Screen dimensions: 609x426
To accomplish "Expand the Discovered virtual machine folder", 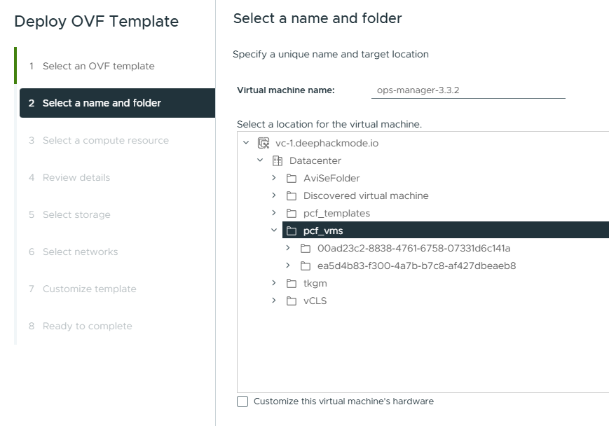I will (274, 195).
